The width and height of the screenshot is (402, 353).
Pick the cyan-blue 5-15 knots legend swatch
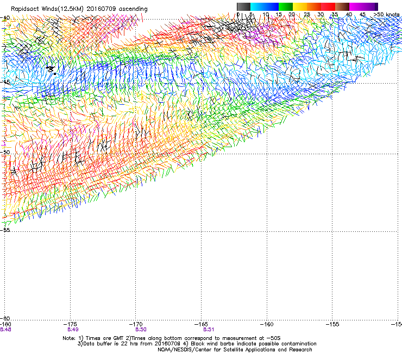point(265,7)
